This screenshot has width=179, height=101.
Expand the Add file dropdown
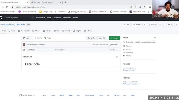click(x=103, y=38)
